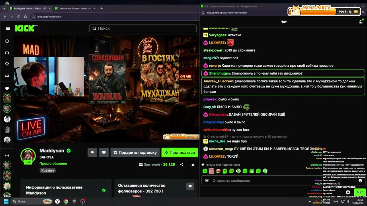Open Browse categories icon in sidebar
The height and width of the screenshot is (206, 367).
click(7, 53)
